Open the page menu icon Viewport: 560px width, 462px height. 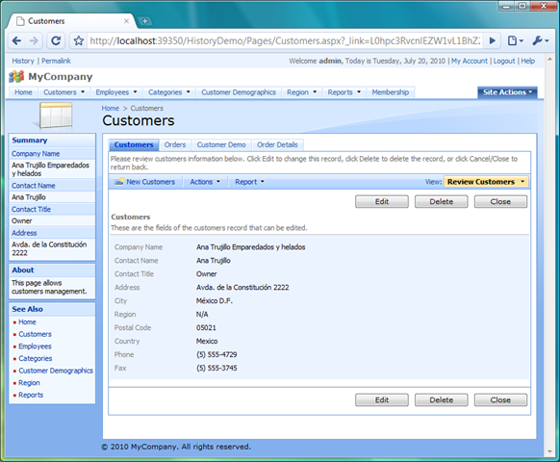516,40
